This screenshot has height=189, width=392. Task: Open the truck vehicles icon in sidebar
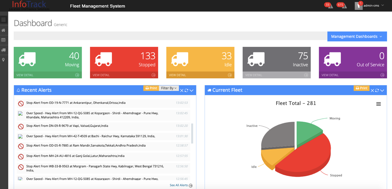(x=4, y=50)
